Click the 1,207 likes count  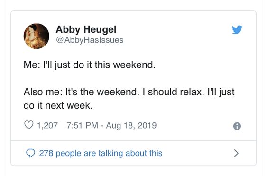point(47,125)
